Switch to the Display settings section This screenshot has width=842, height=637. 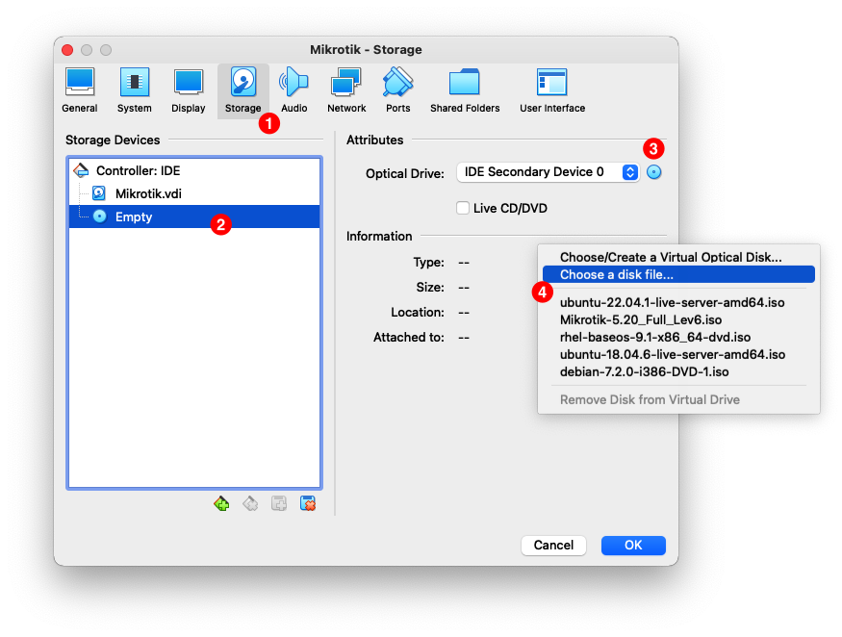(x=188, y=90)
